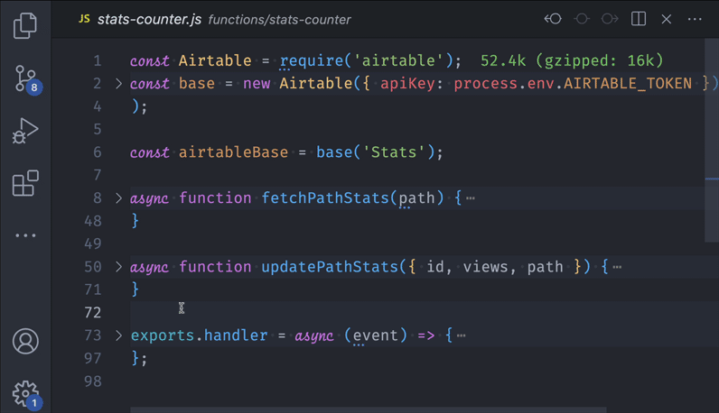This screenshot has width=719, height=413.
Task: Click the views parameter on line 50
Action: pyautogui.click(x=485, y=267)
